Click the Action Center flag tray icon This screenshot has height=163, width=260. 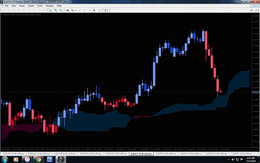click(x=242, y=160)
